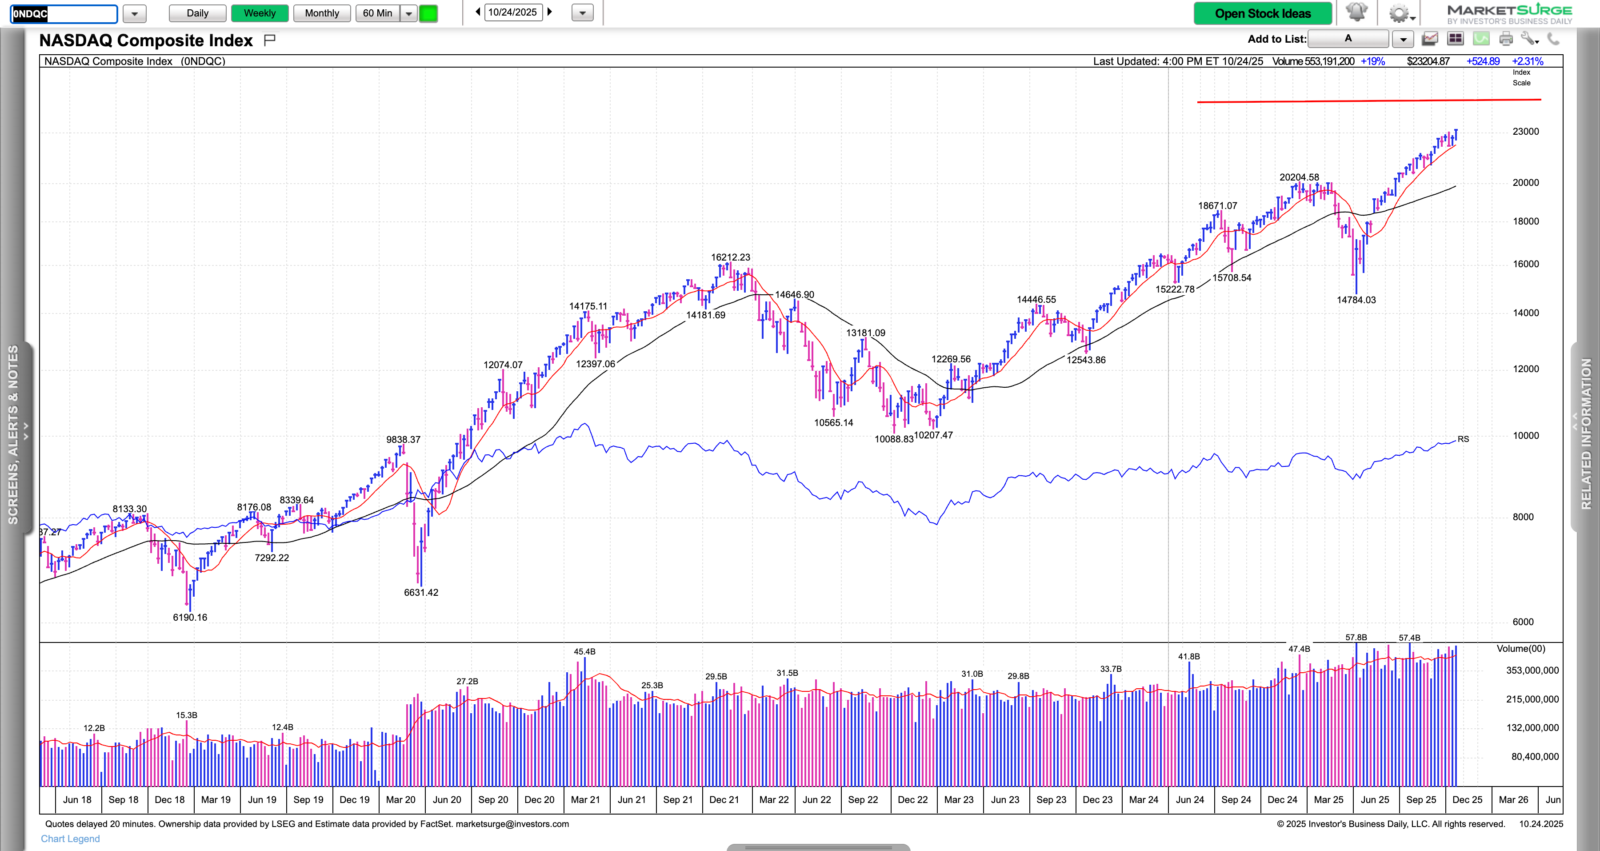Toggle the green indicator square after 60 Min
Image resolution: width=1600 pixels, height=851 pixels.
428,13
